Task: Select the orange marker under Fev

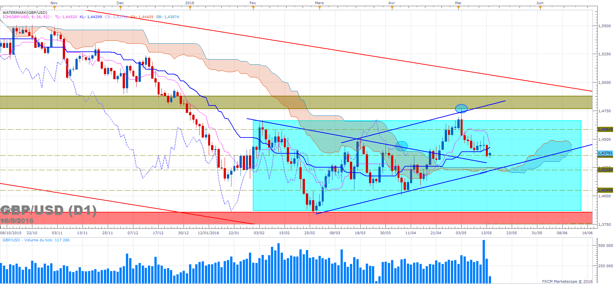Action: (253, 8)
